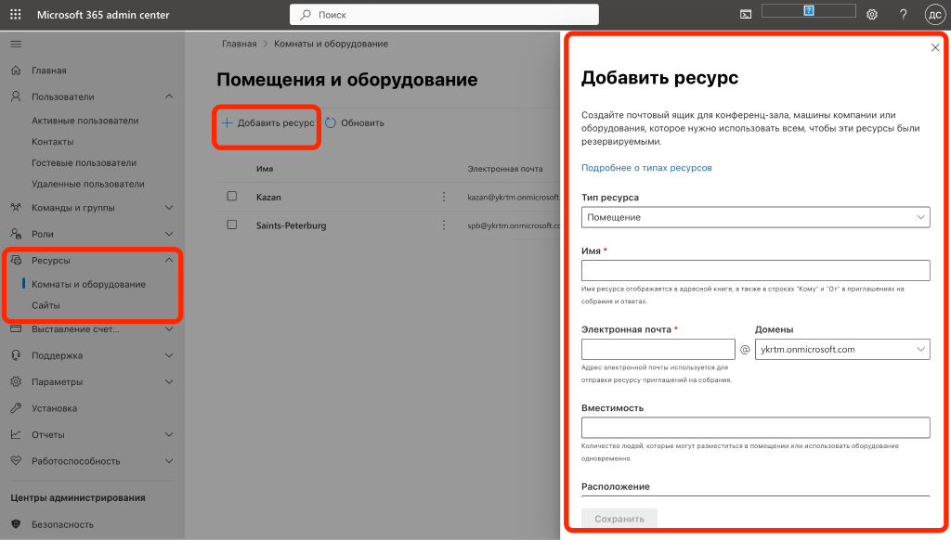Viewport: 951px width, 540px height.
Task: Close the Добавить ресурс panel
Action: coord(935,48)
